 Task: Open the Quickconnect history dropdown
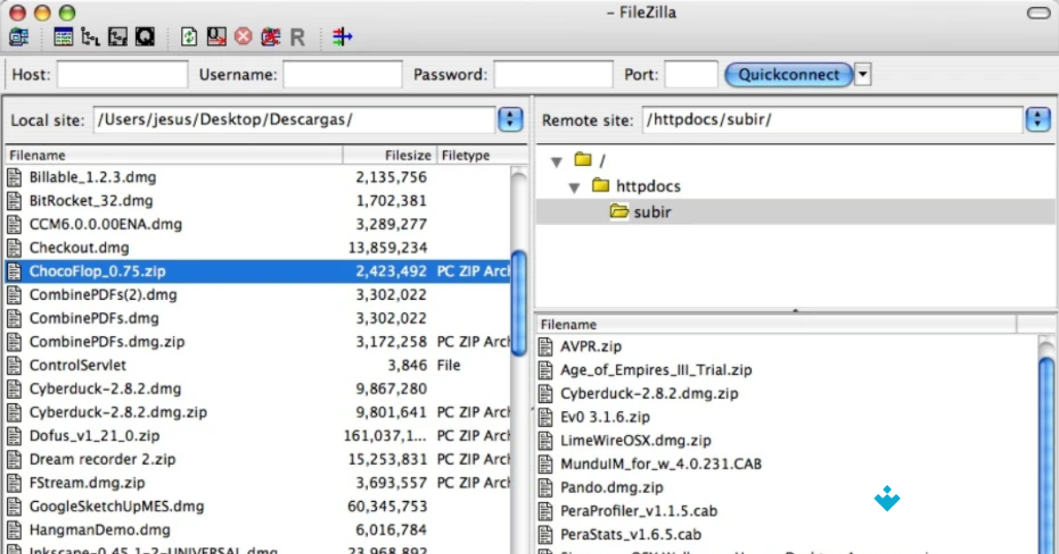862,74
